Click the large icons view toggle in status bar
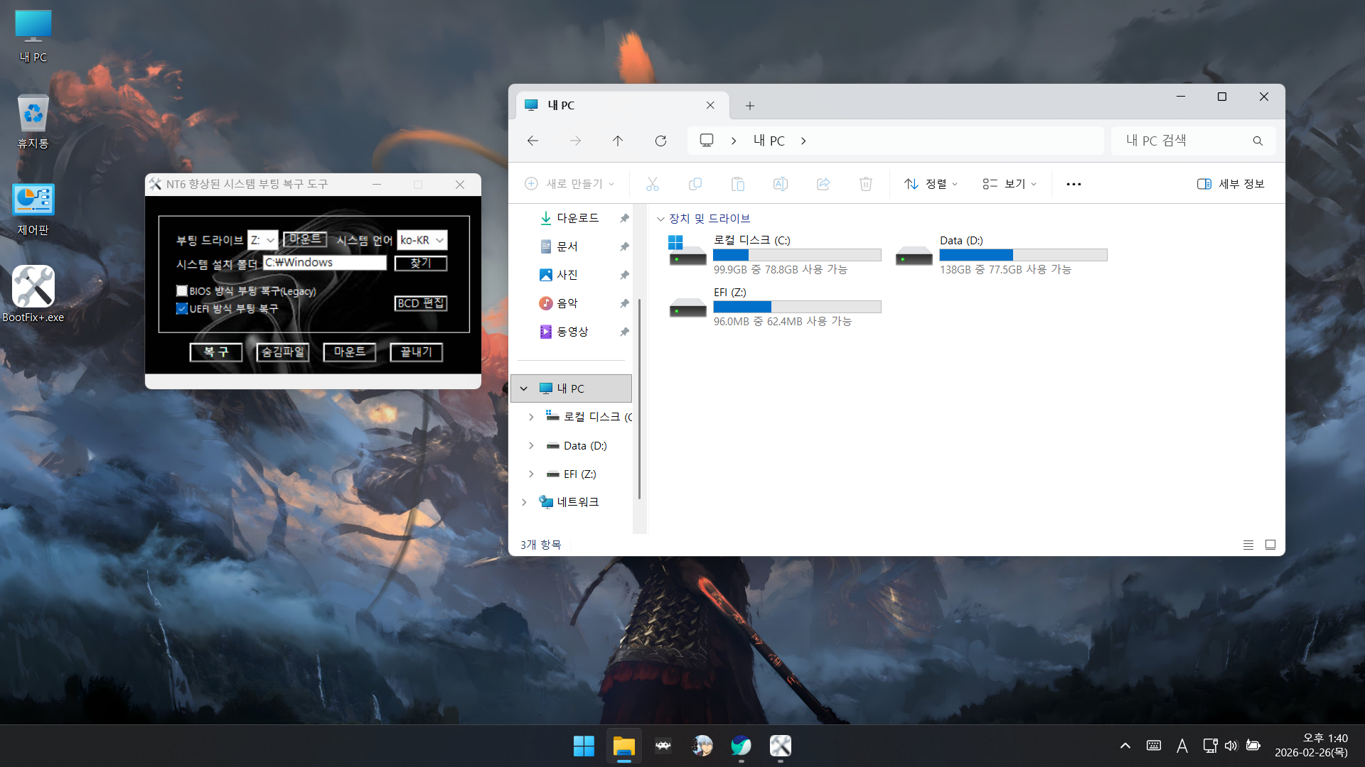The height and width of the screenshot is (767, 1365). pos(1270,545)
